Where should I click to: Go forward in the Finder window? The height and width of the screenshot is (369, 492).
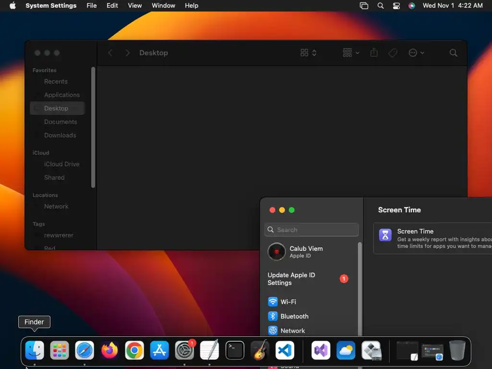click(127, 53)
